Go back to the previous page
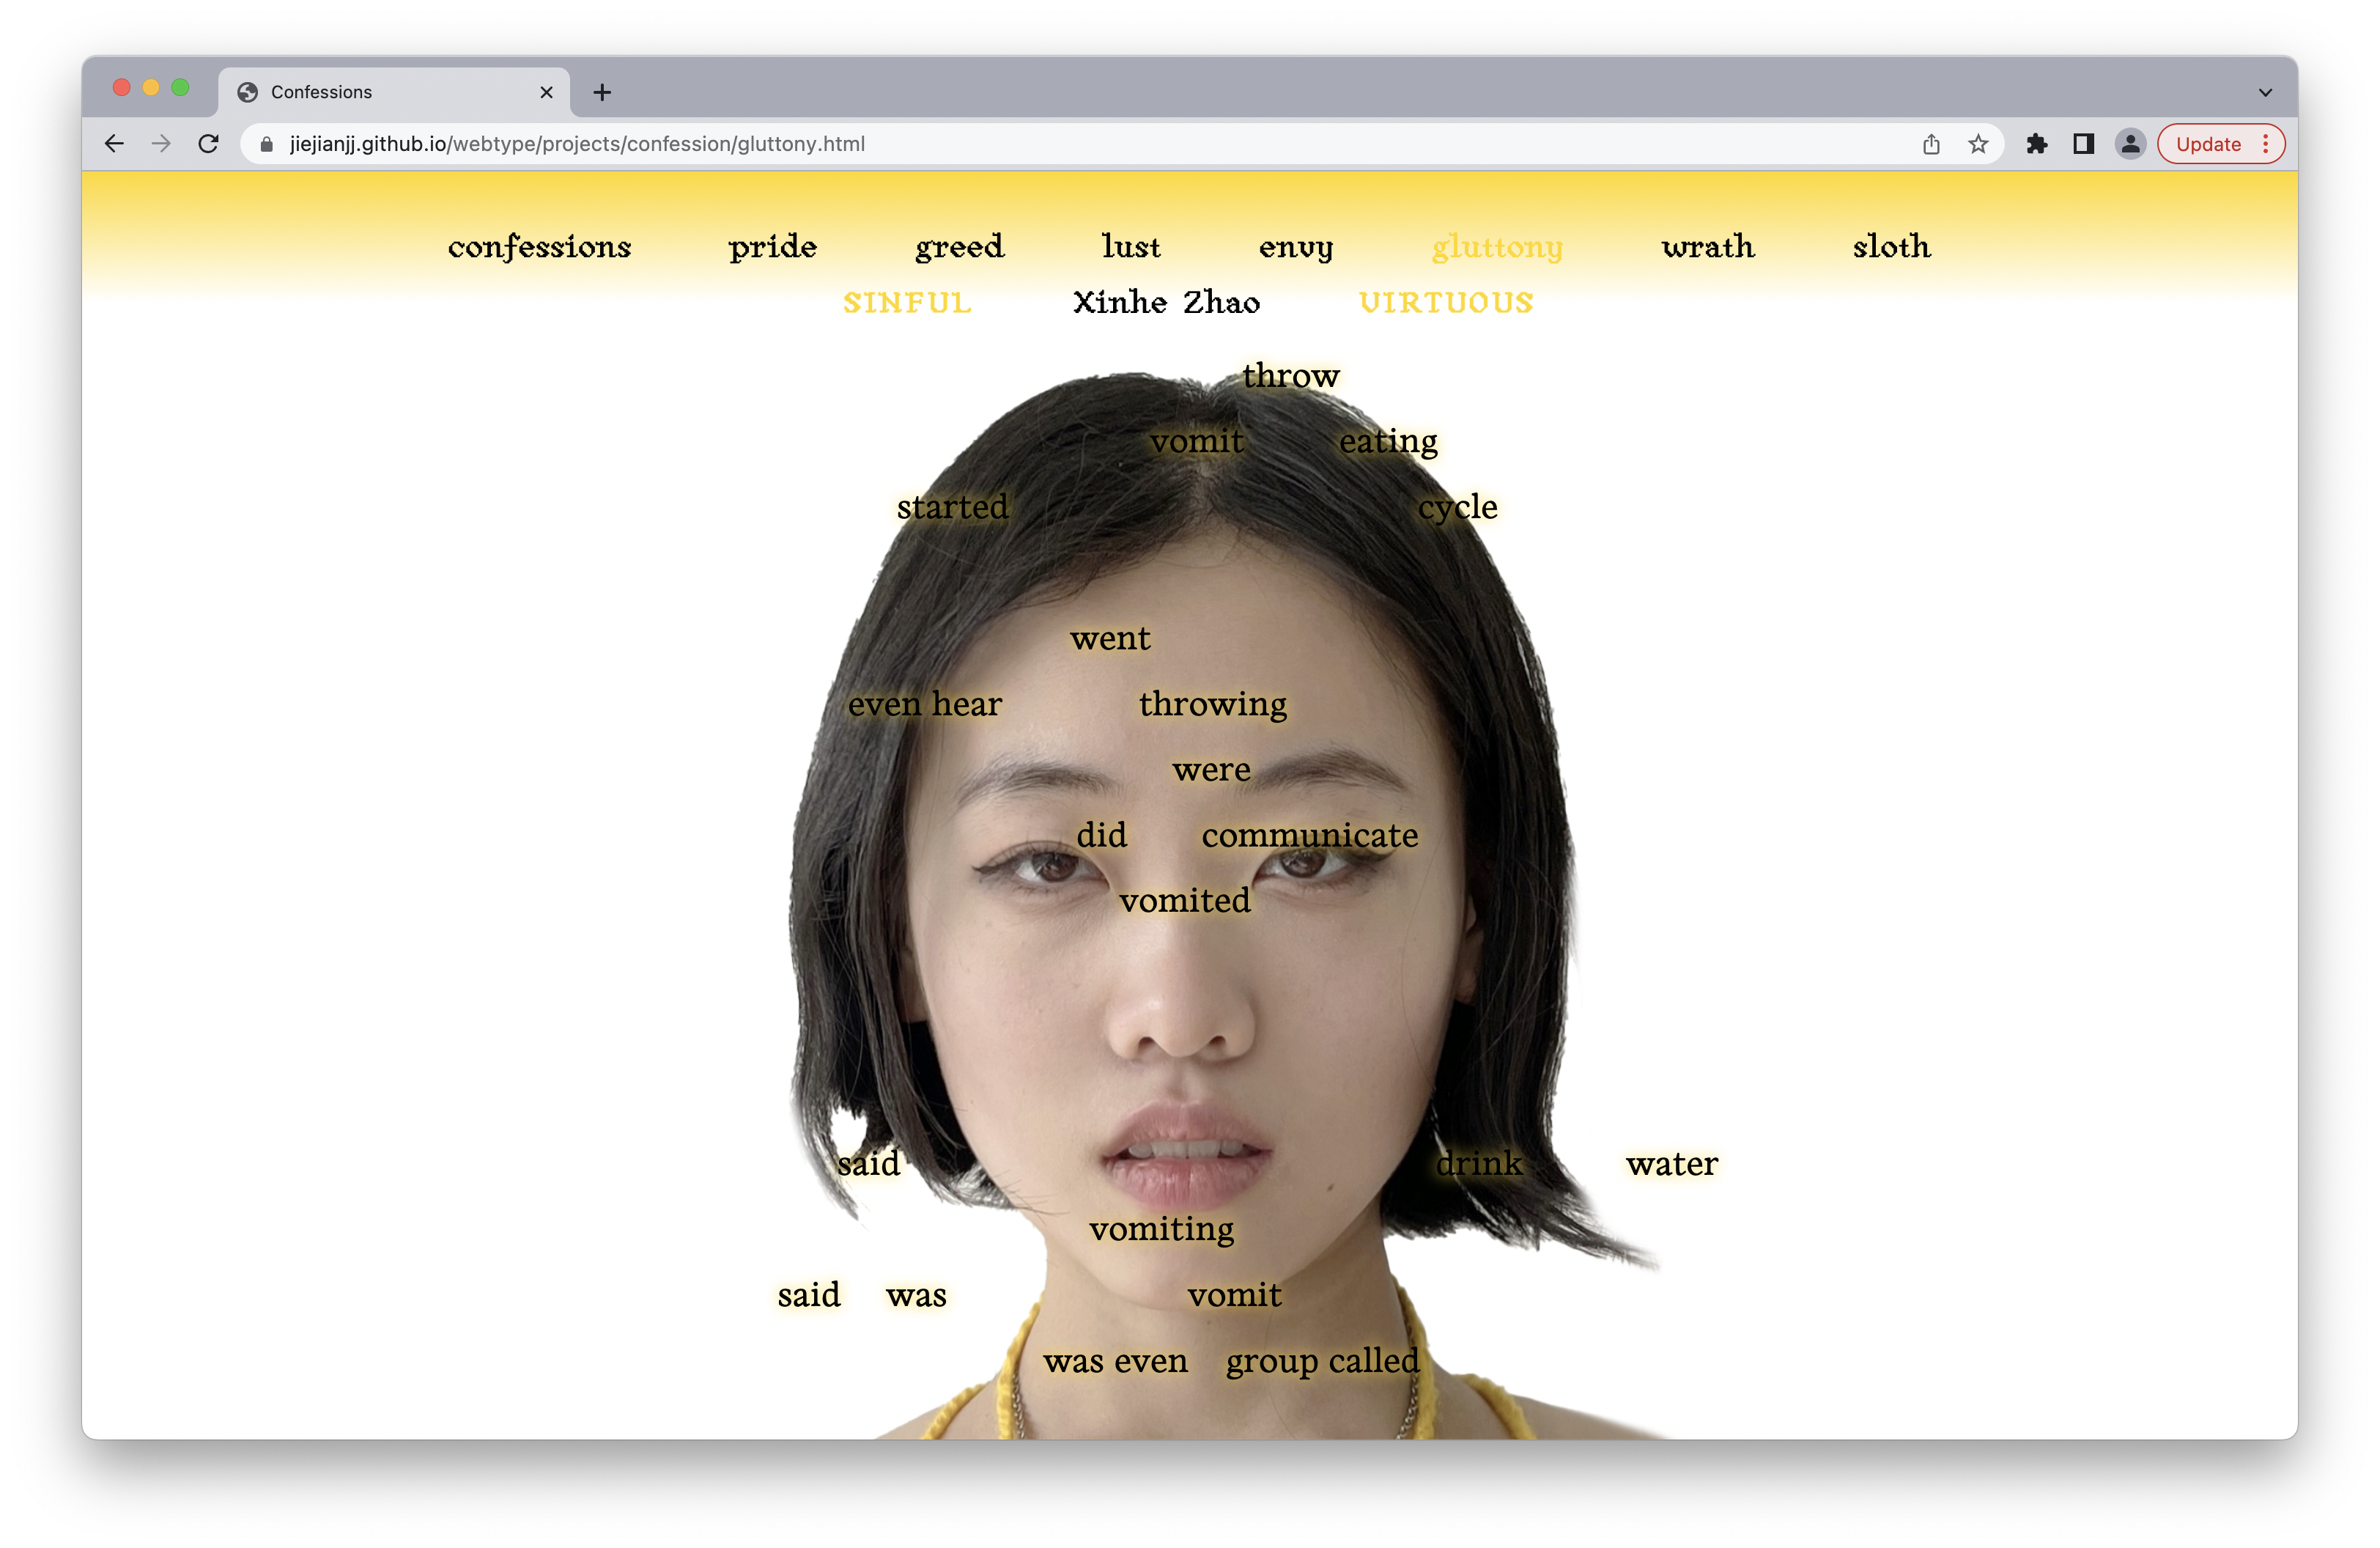 (x=114, y=144)
